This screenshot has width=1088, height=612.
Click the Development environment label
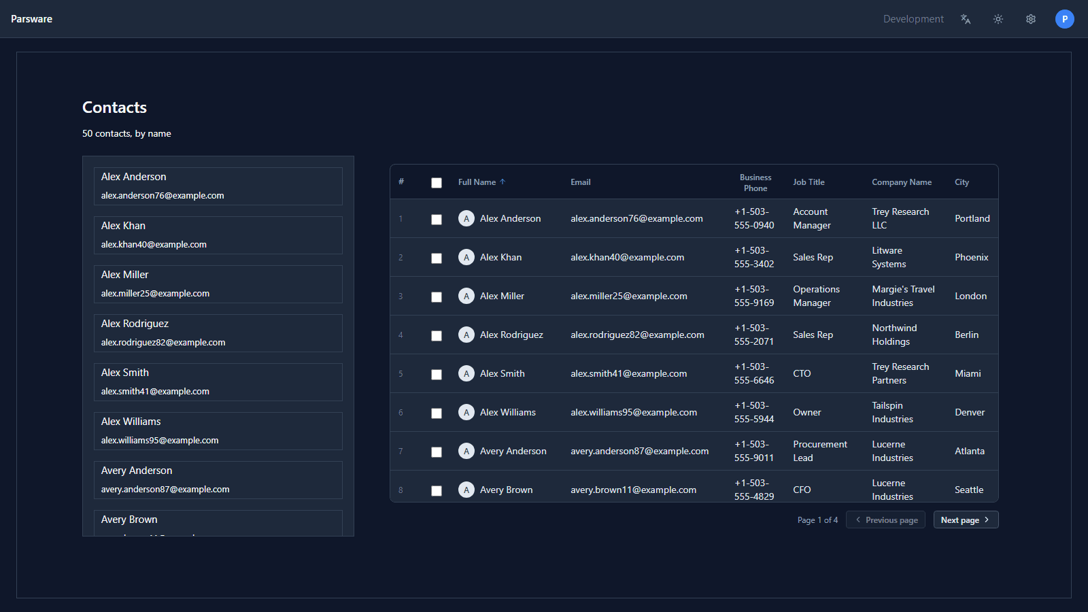click(x=913, y=19)
